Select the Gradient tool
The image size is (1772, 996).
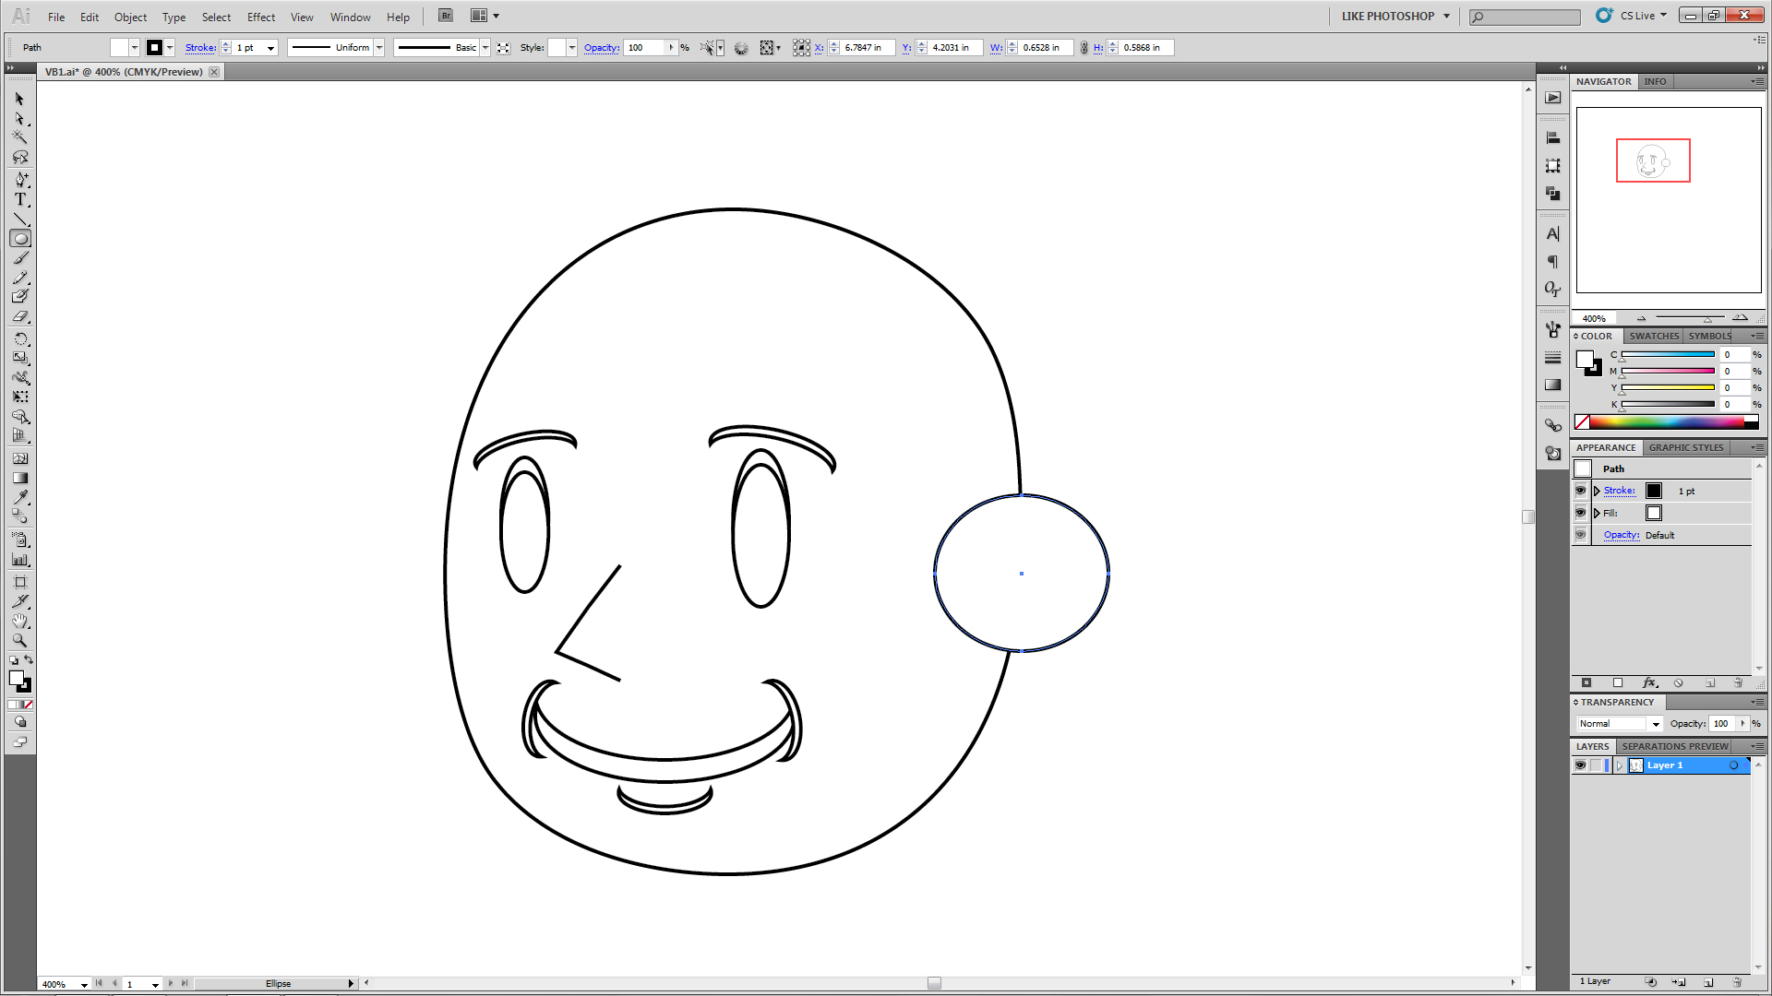[19, 478]
